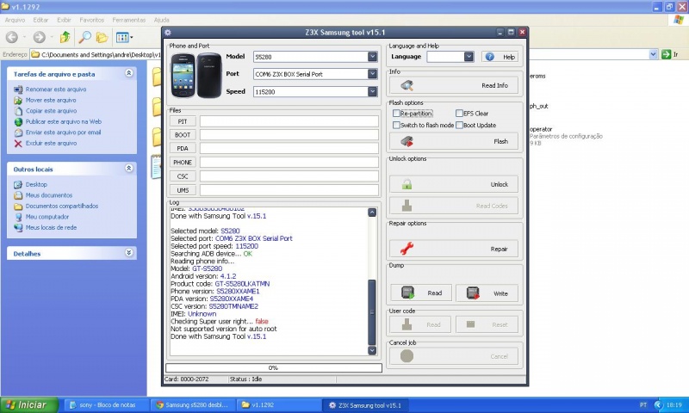The width and height of the screenshot is (689, 413).
Task: Open the Exibir menu
Action: 64,20
